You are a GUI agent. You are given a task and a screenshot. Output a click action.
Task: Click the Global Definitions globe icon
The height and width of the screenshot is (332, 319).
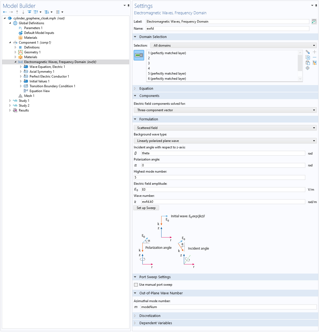(x=15, y=23)
